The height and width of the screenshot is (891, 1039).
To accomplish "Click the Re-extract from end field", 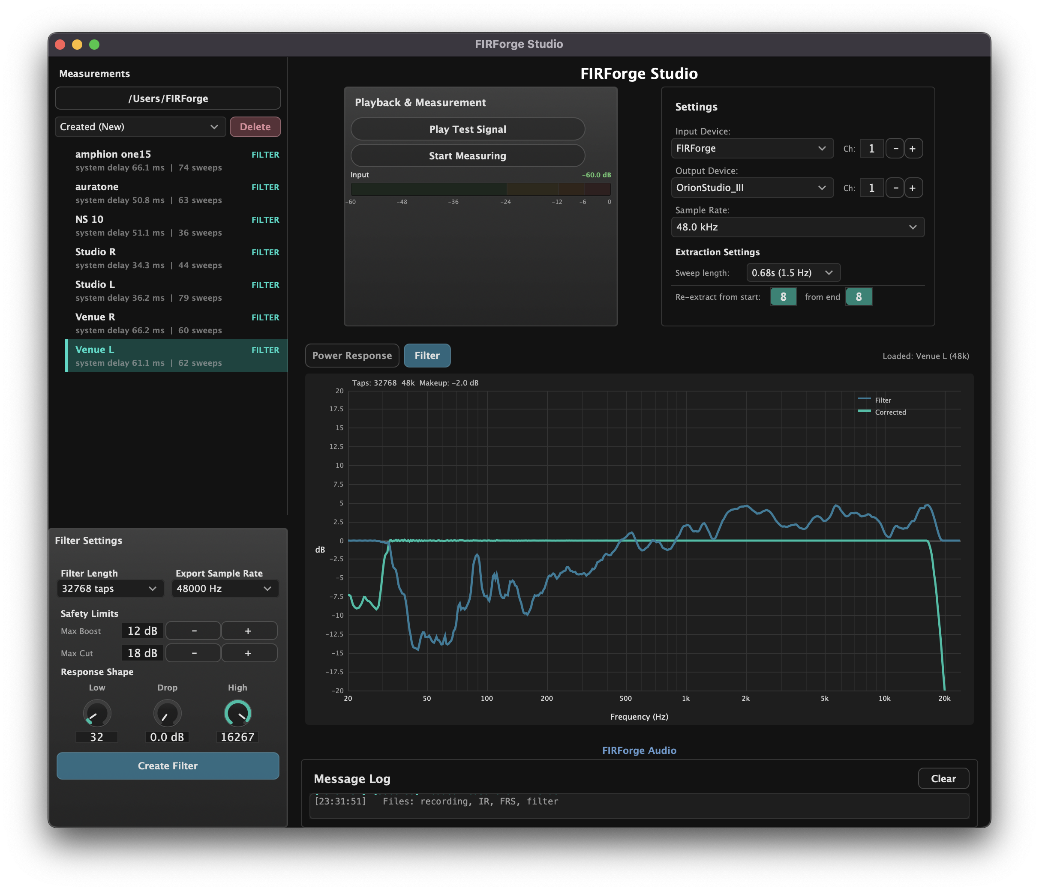I will 859,297.
